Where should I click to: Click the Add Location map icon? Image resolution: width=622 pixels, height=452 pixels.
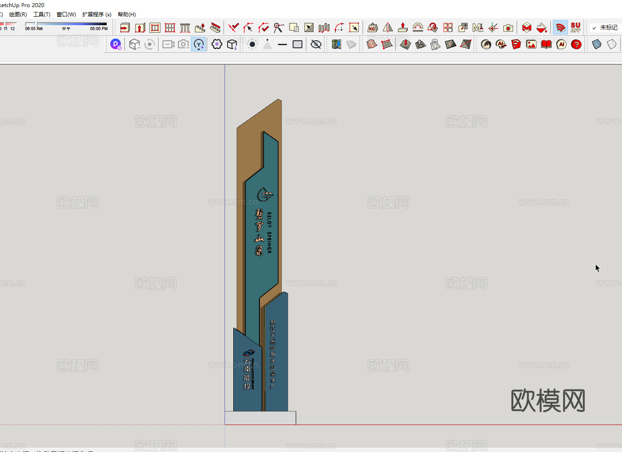[x=336, y=44]
